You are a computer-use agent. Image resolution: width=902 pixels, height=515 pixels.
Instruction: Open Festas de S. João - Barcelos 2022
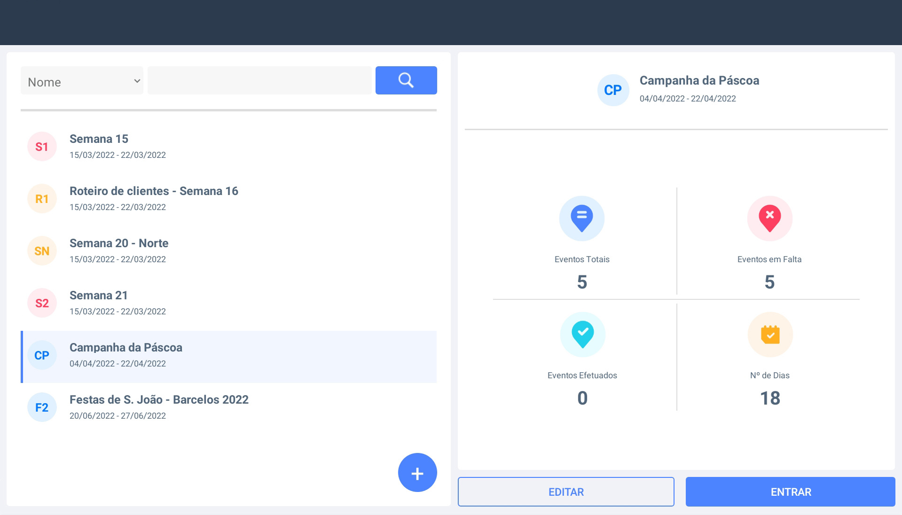tap(159, 400)
